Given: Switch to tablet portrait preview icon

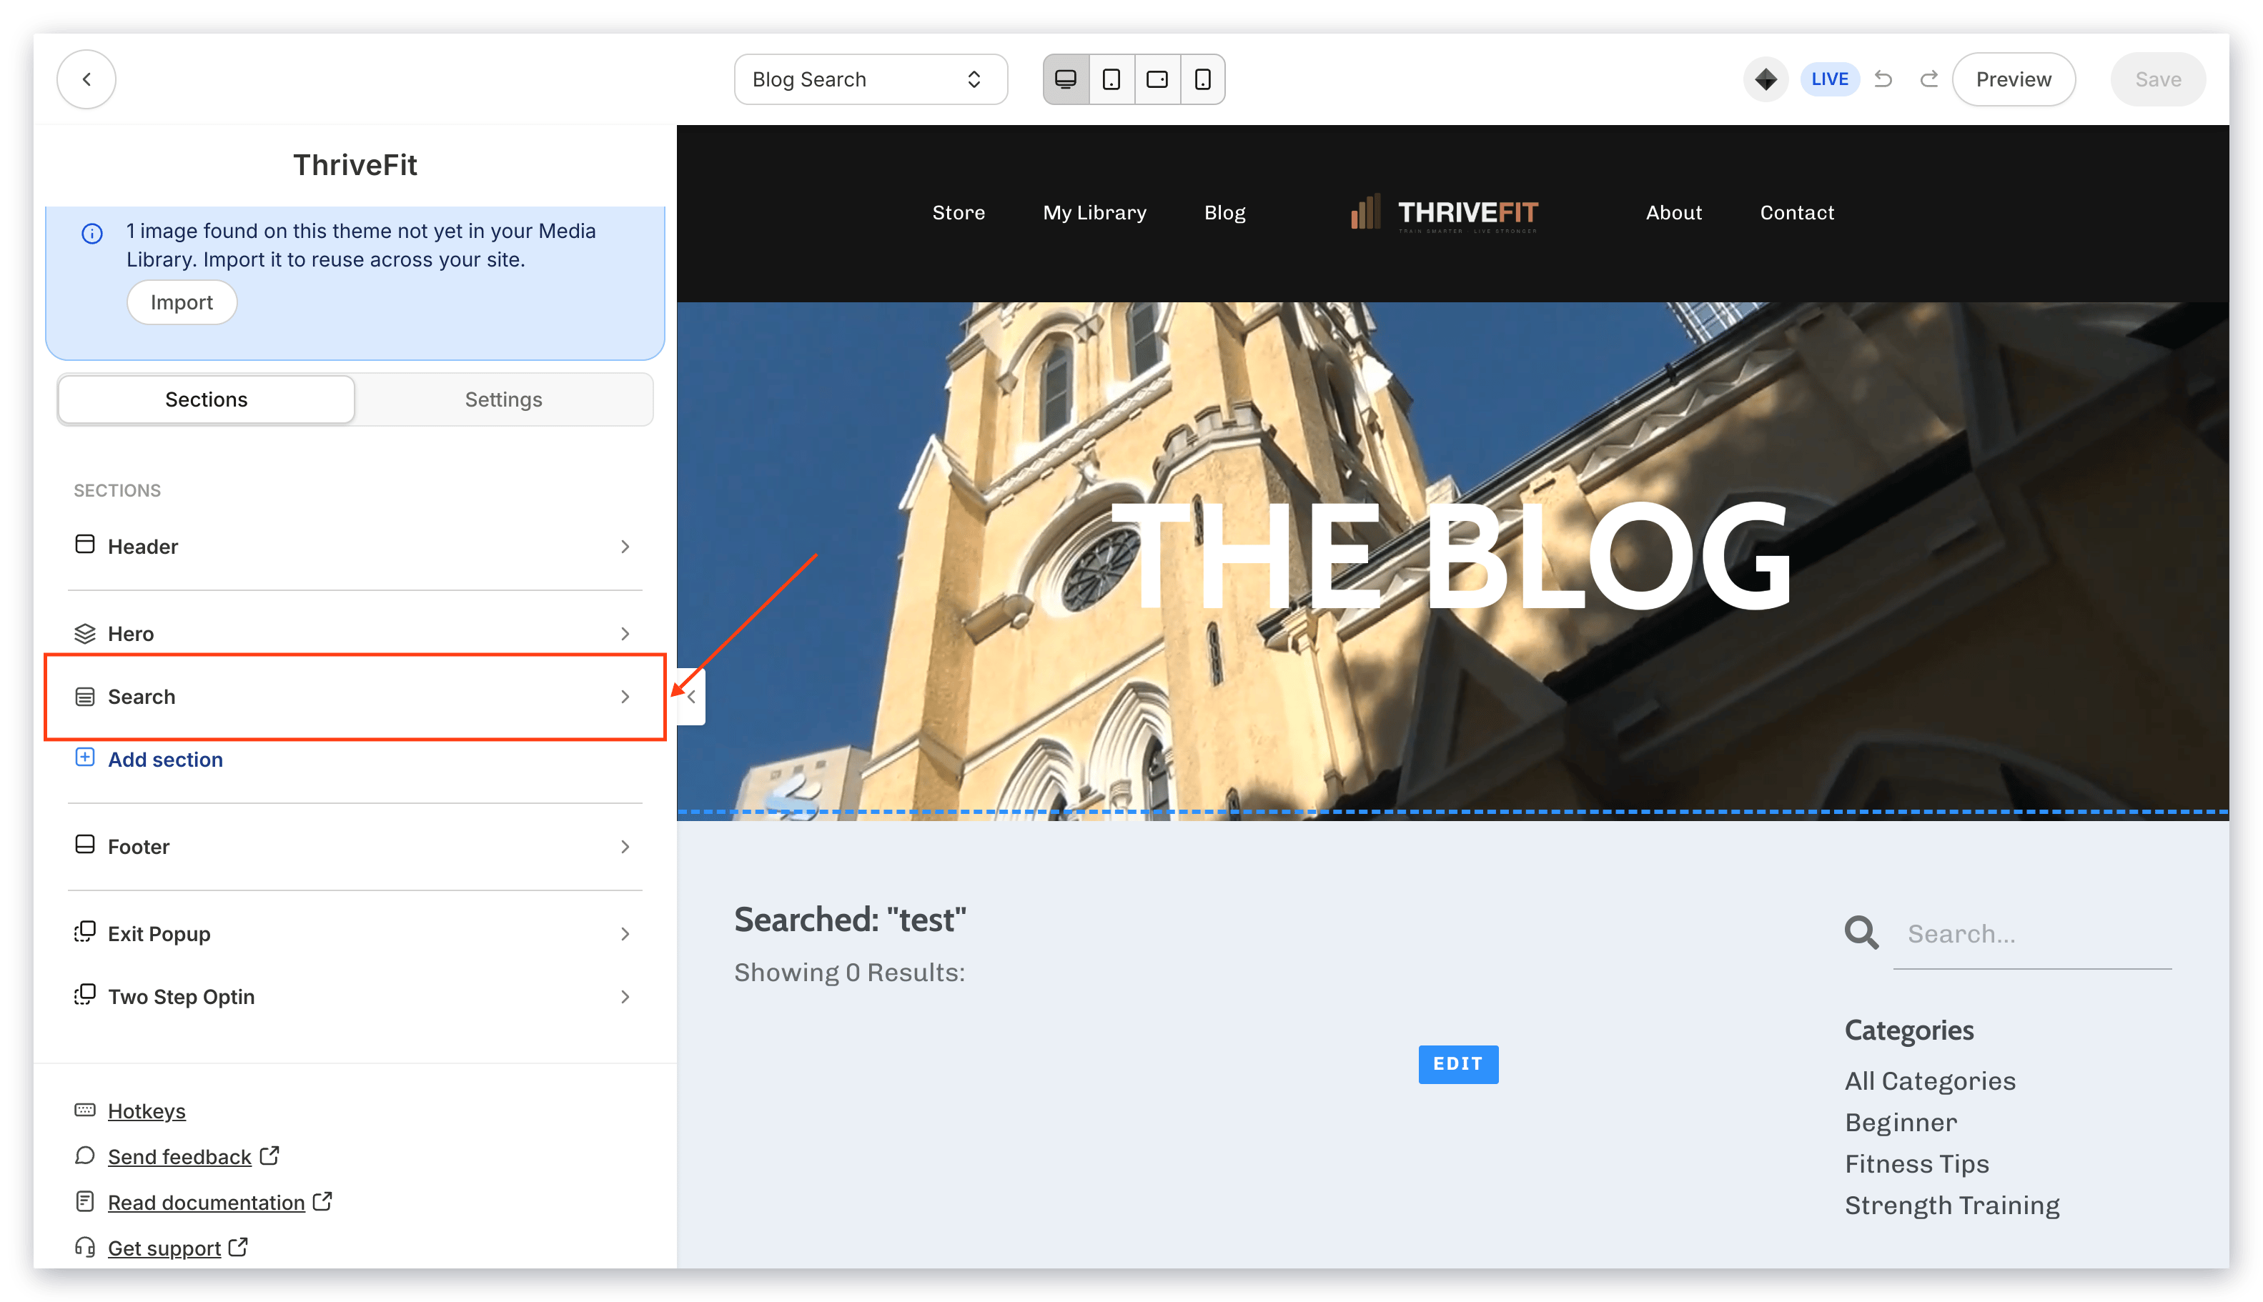Looking at the screenshot, I should tap(1111, 79).
